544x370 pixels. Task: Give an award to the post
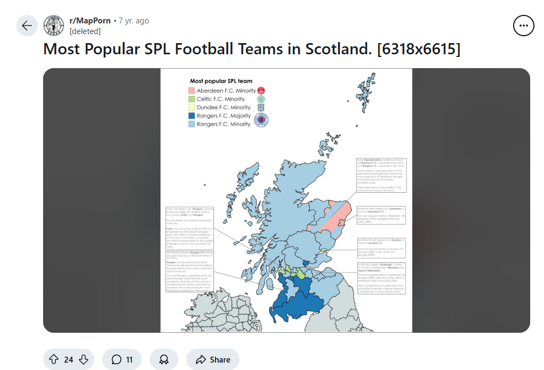coord(164,359)
